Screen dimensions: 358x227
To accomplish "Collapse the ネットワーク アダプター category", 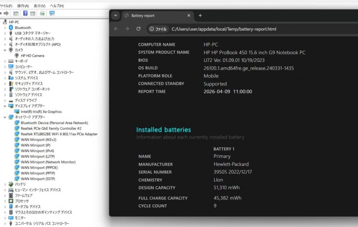I will (5, 117).
